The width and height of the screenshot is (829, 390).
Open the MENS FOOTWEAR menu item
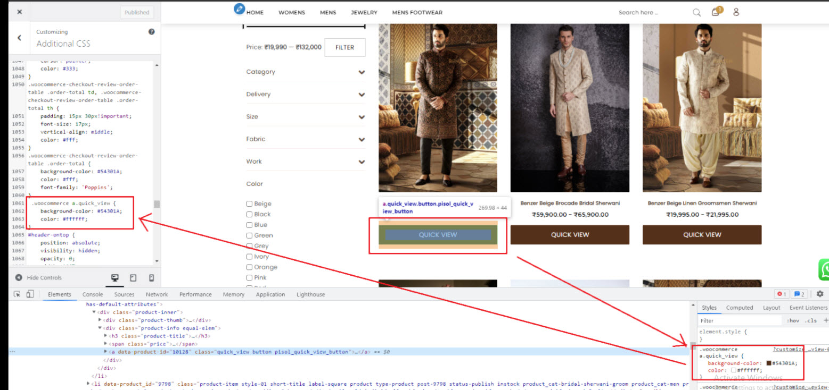tap(417, 12)
